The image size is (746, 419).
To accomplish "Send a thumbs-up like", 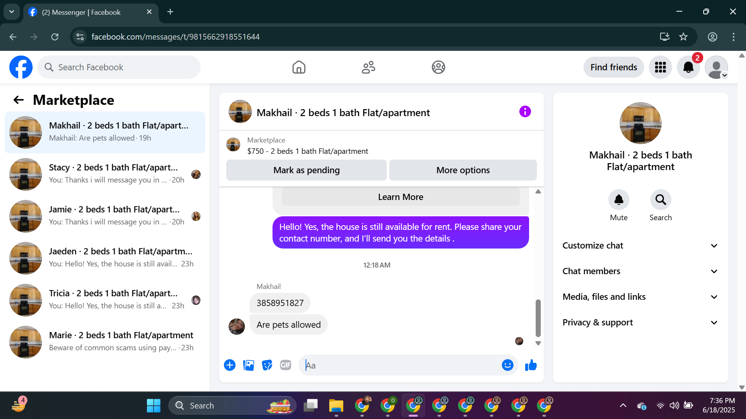I will pos(531,365).
